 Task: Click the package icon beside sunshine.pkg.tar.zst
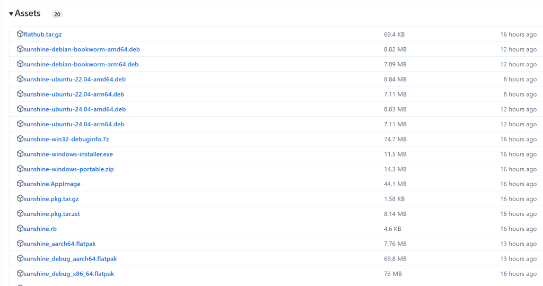pos(20,214)
